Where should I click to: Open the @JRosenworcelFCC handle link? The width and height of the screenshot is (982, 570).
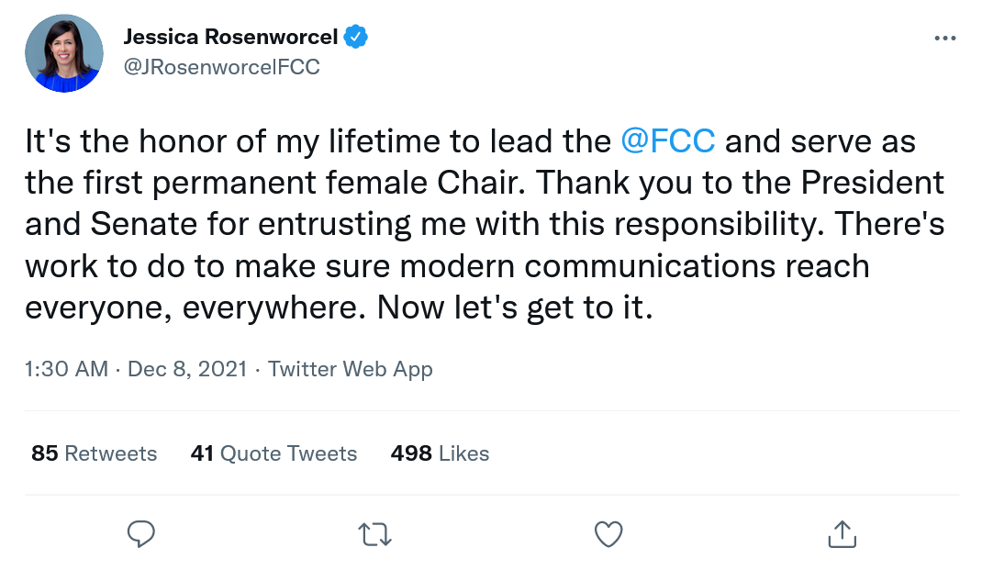click(x=221, y=67)
